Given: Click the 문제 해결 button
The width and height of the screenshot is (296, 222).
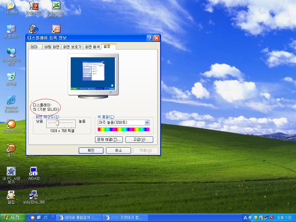Looking at the screenshot, I should [109, 140].
